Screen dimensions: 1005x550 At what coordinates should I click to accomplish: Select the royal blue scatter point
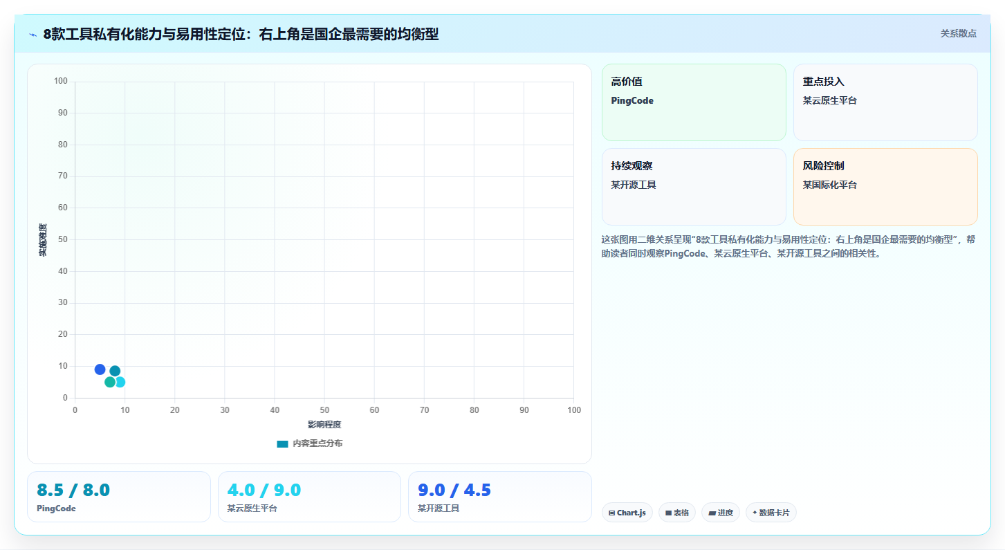pyautogui.click(x=100, y=369)
